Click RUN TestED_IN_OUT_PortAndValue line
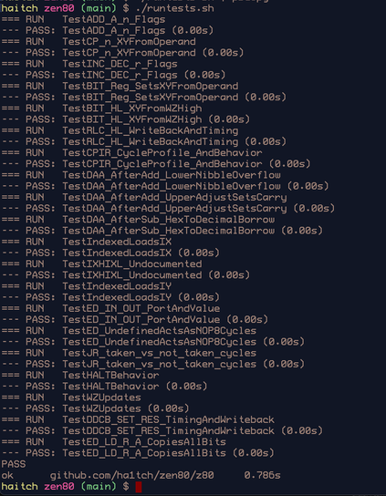 pos(110,308)
